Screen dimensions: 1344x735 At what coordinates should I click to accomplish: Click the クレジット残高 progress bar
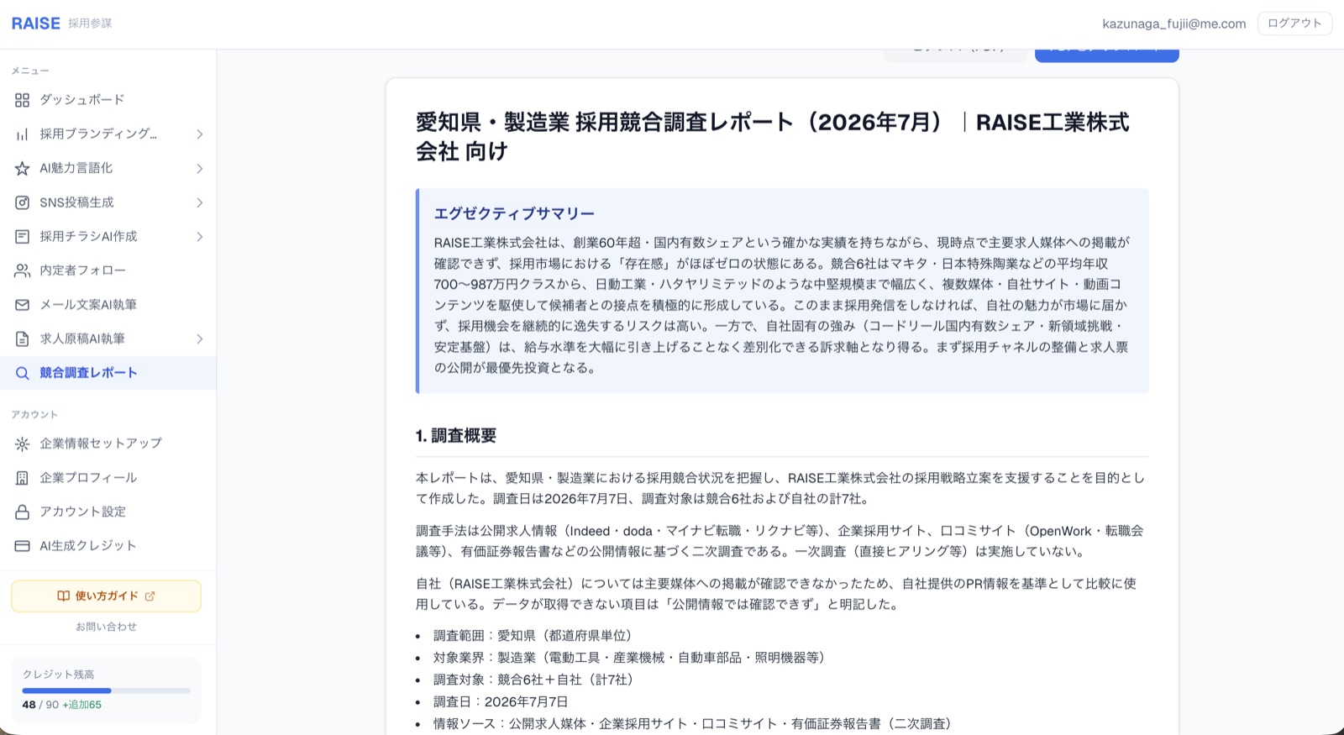pos(106,690)
